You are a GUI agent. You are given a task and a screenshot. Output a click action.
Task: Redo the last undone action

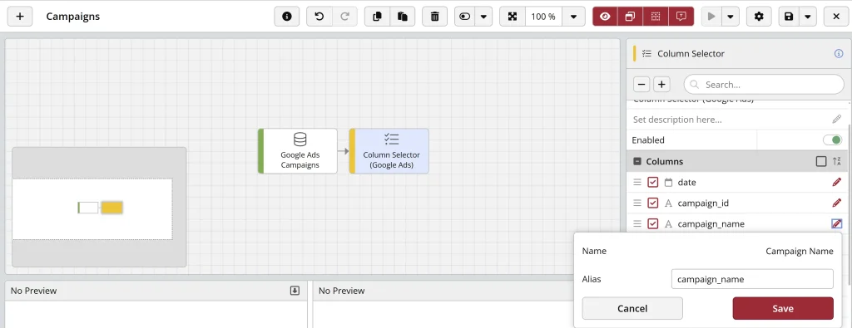(x=344, y=17)
